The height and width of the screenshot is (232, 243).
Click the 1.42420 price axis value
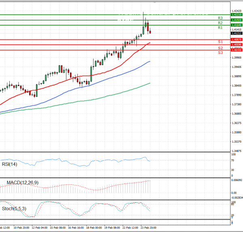tap(237, 11)
